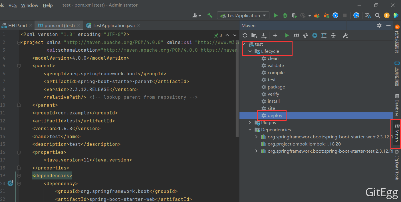The width and height of the screenshot is (401, 202).
Task: Open Big Data Tools side panel
Action: tap(397, 165)
